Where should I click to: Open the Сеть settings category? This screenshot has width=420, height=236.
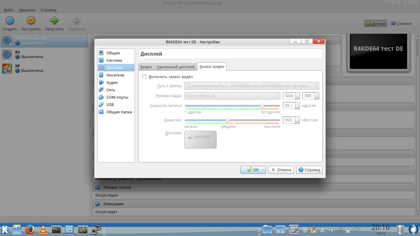click(116, 90)
